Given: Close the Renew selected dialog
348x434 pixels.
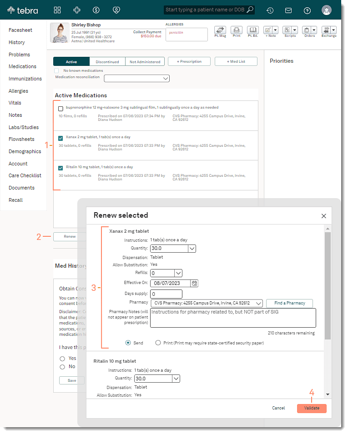Looking at the screenshot, I should [x=323, y=216].
